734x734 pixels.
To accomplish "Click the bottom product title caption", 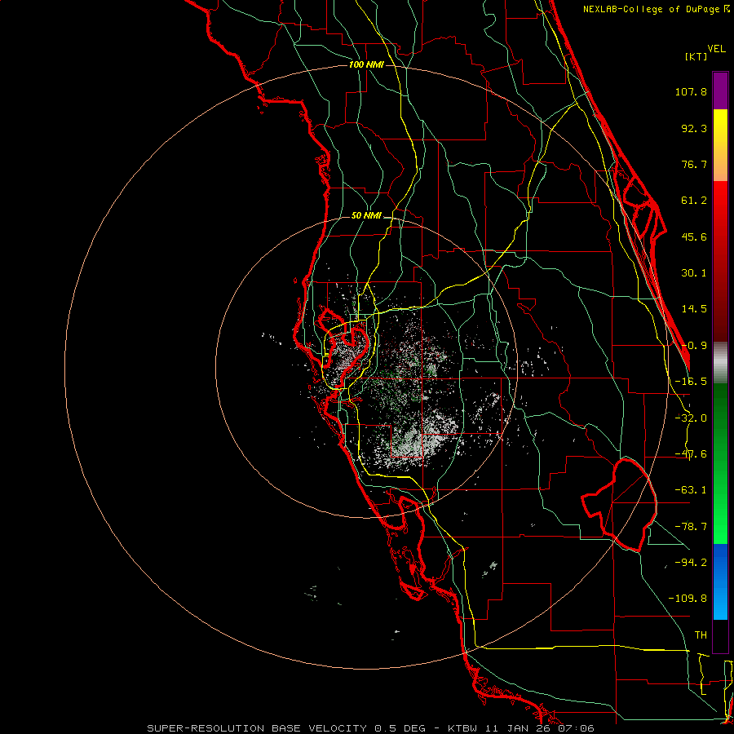I will [371, 728].
